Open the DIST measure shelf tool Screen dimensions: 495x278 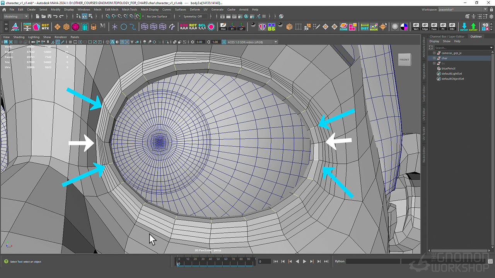pyautogui.click(x=365, y=27)
